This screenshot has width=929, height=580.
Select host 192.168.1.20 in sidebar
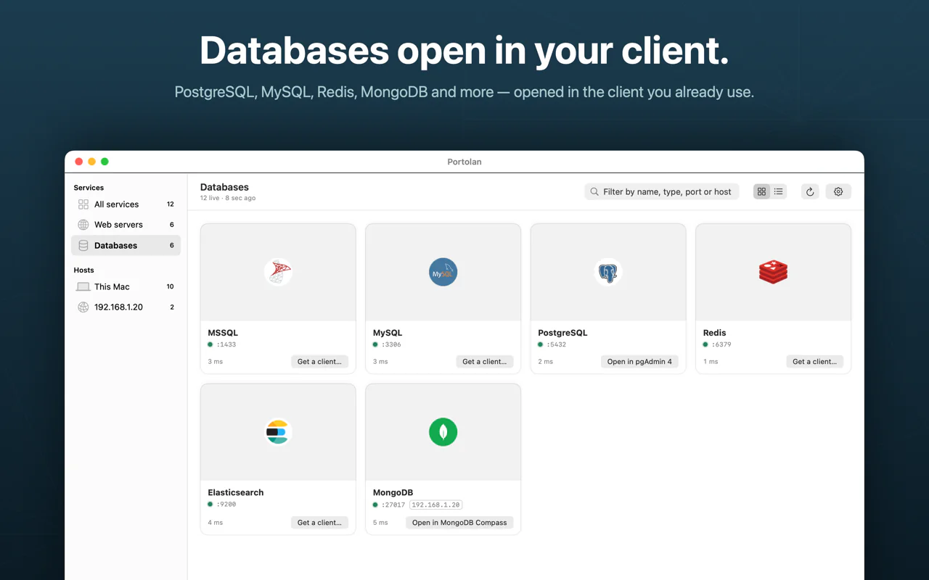(x=126, y=307)
